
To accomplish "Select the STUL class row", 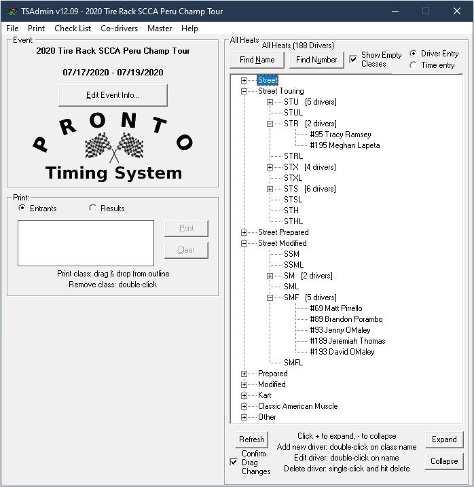I will (x=293, y=113).
